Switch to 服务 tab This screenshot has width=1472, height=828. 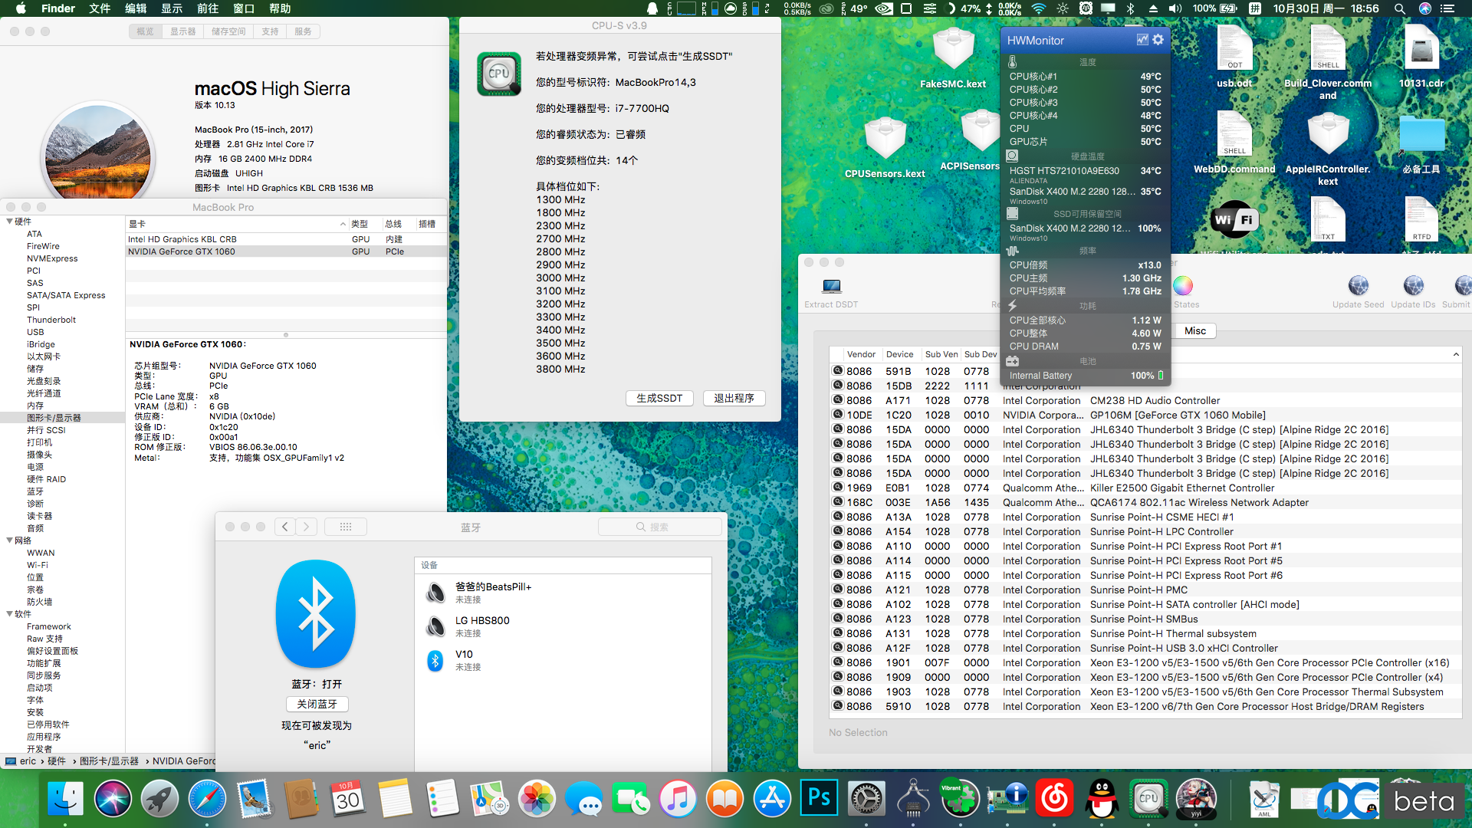[x=303, y=31]
